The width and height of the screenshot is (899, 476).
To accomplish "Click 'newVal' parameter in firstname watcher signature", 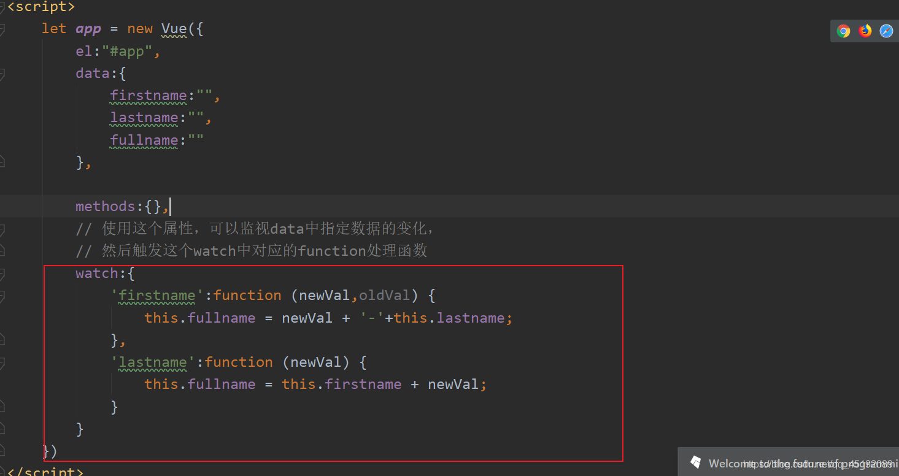I will click(x=325, y=296).
